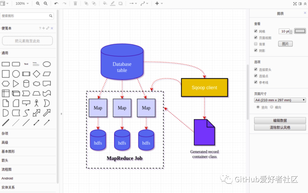Select the cylinder shape in palette
Viewport: 308px width, 193px height.
click(x=26, y=84)
